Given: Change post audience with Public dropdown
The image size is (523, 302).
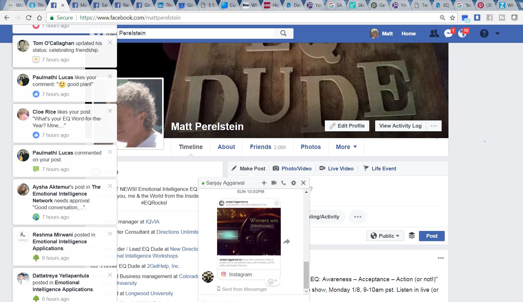Looking at the screenshot, I should pos(385,236).
